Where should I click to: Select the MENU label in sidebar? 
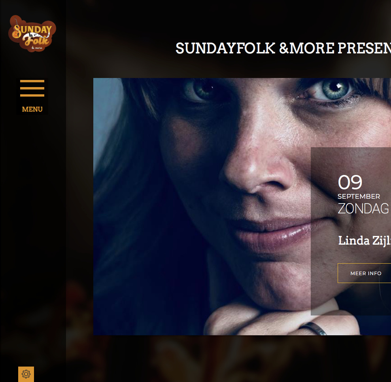click(32, 109)
